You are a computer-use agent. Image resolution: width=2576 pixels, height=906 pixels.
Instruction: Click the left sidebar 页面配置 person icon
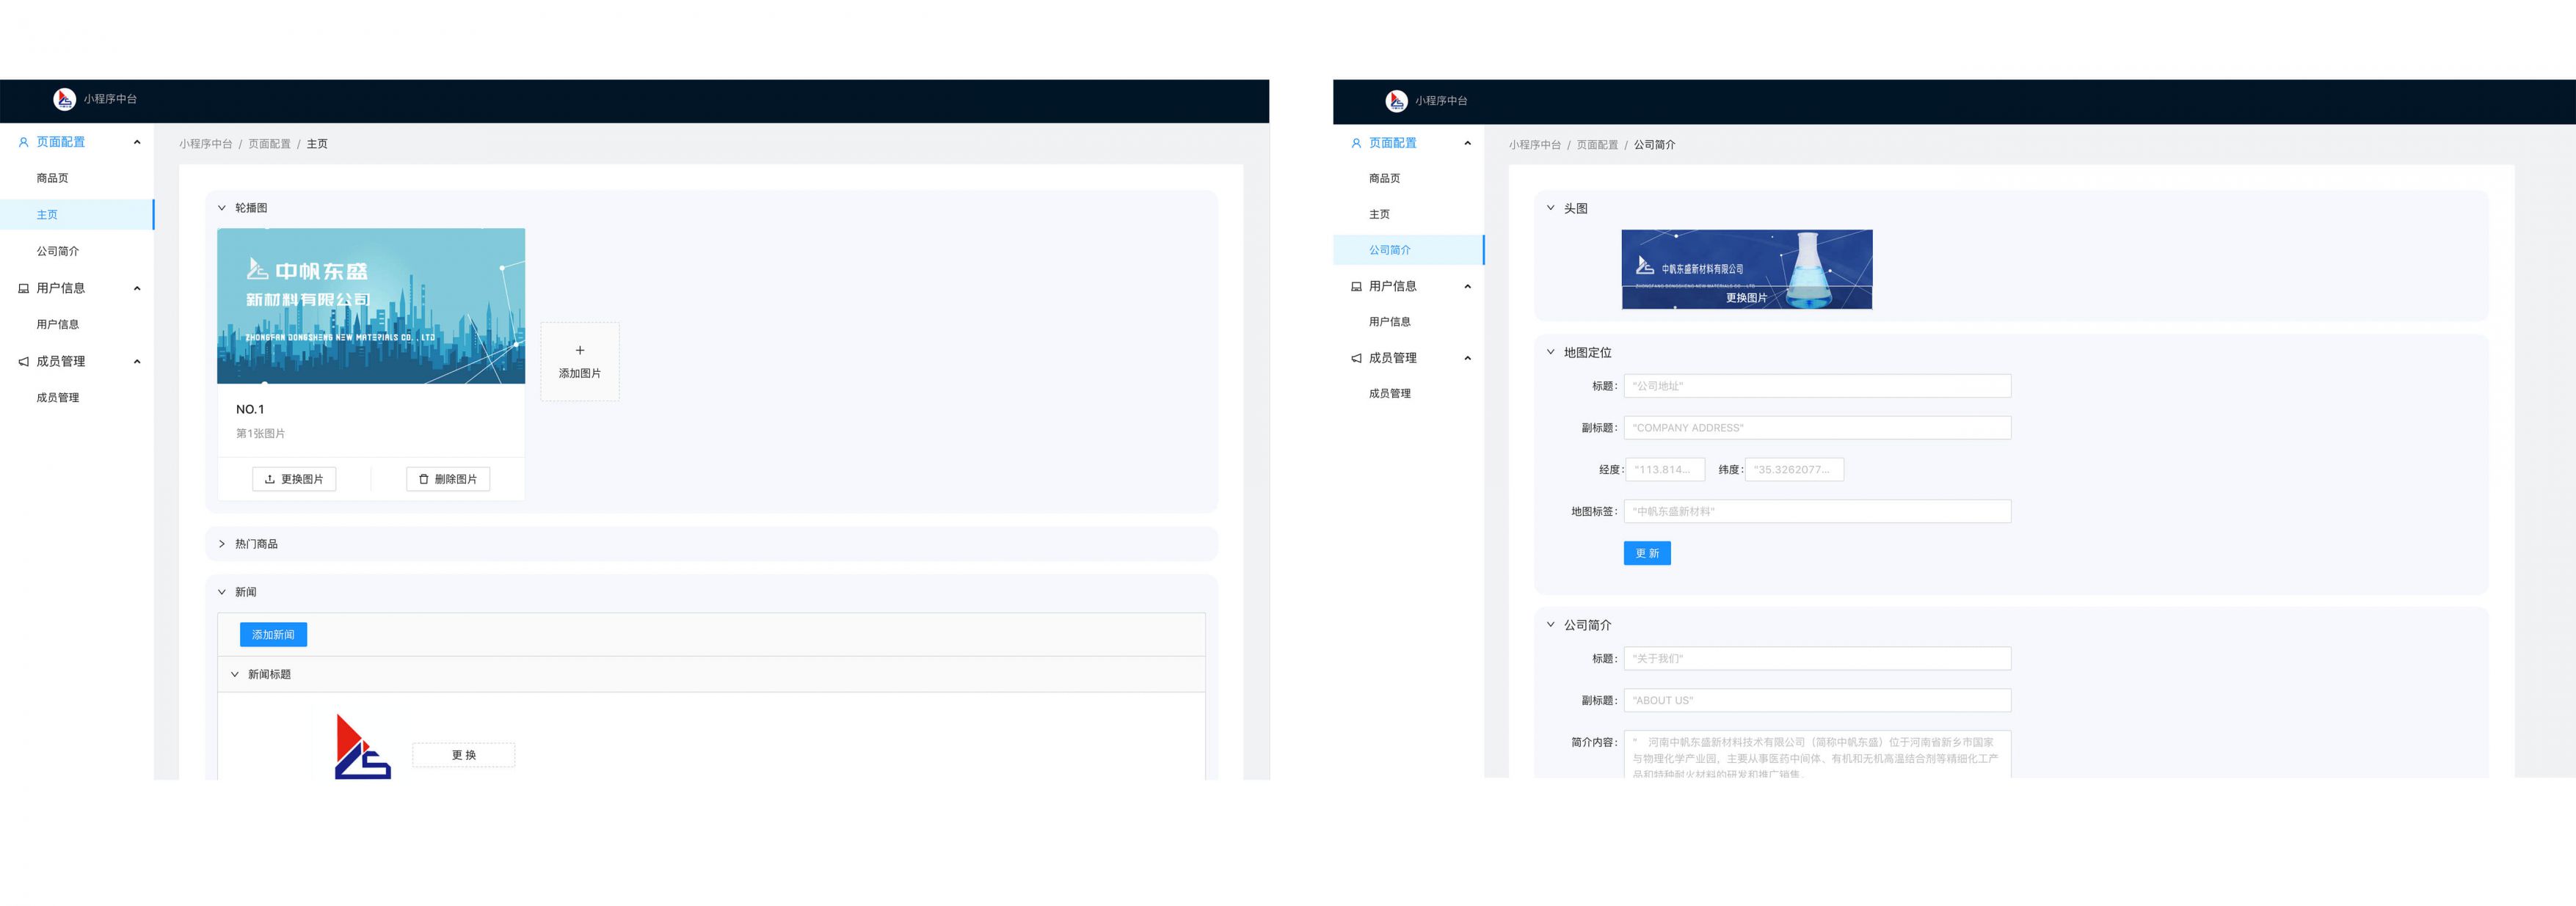(x=23, y=142)
